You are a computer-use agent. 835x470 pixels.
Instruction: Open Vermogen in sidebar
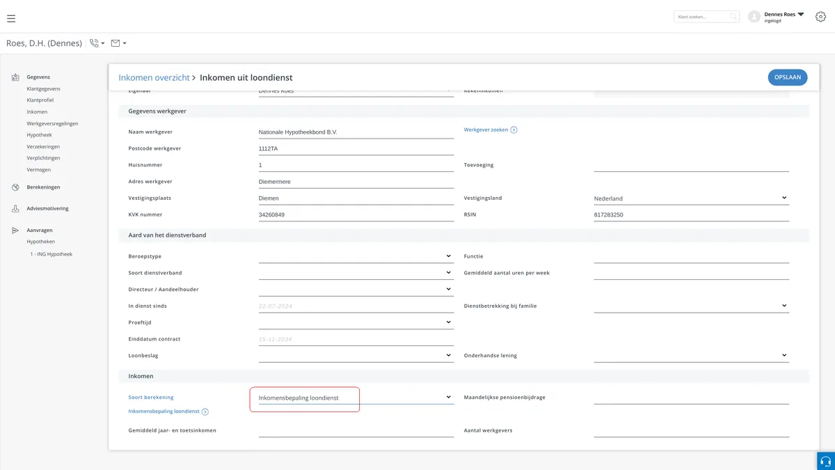click(x=38, y=170)
